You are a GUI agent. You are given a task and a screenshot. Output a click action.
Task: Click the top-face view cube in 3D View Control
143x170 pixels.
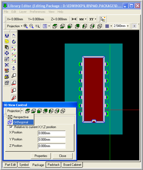click(28, 111)
